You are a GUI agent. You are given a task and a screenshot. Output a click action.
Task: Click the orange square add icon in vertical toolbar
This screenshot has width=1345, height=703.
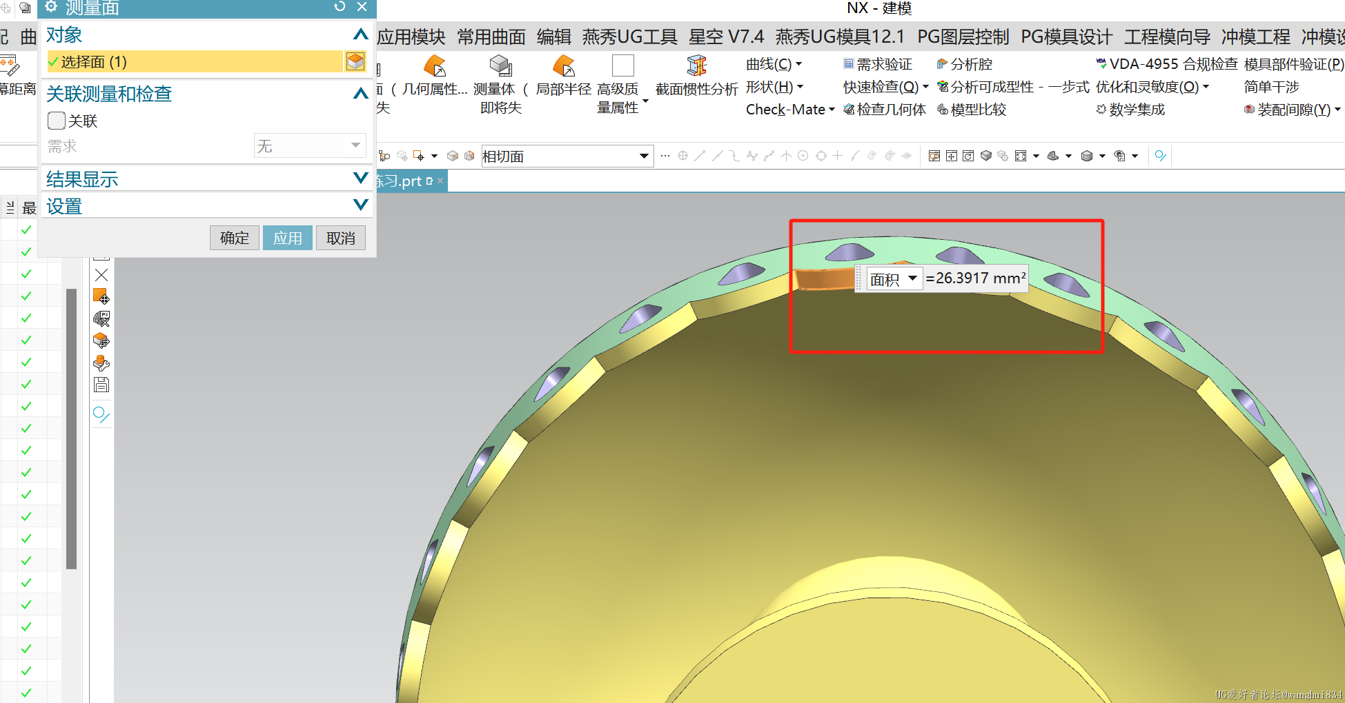click(x=101, y=296)
